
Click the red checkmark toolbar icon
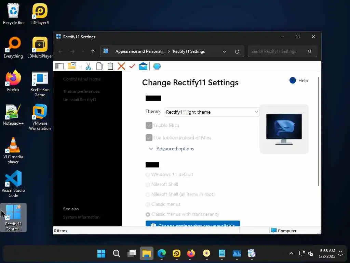pos(132,66)
